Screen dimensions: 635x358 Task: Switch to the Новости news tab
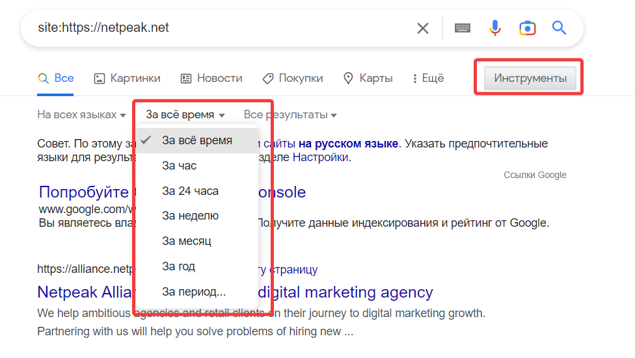coord(211,79)
